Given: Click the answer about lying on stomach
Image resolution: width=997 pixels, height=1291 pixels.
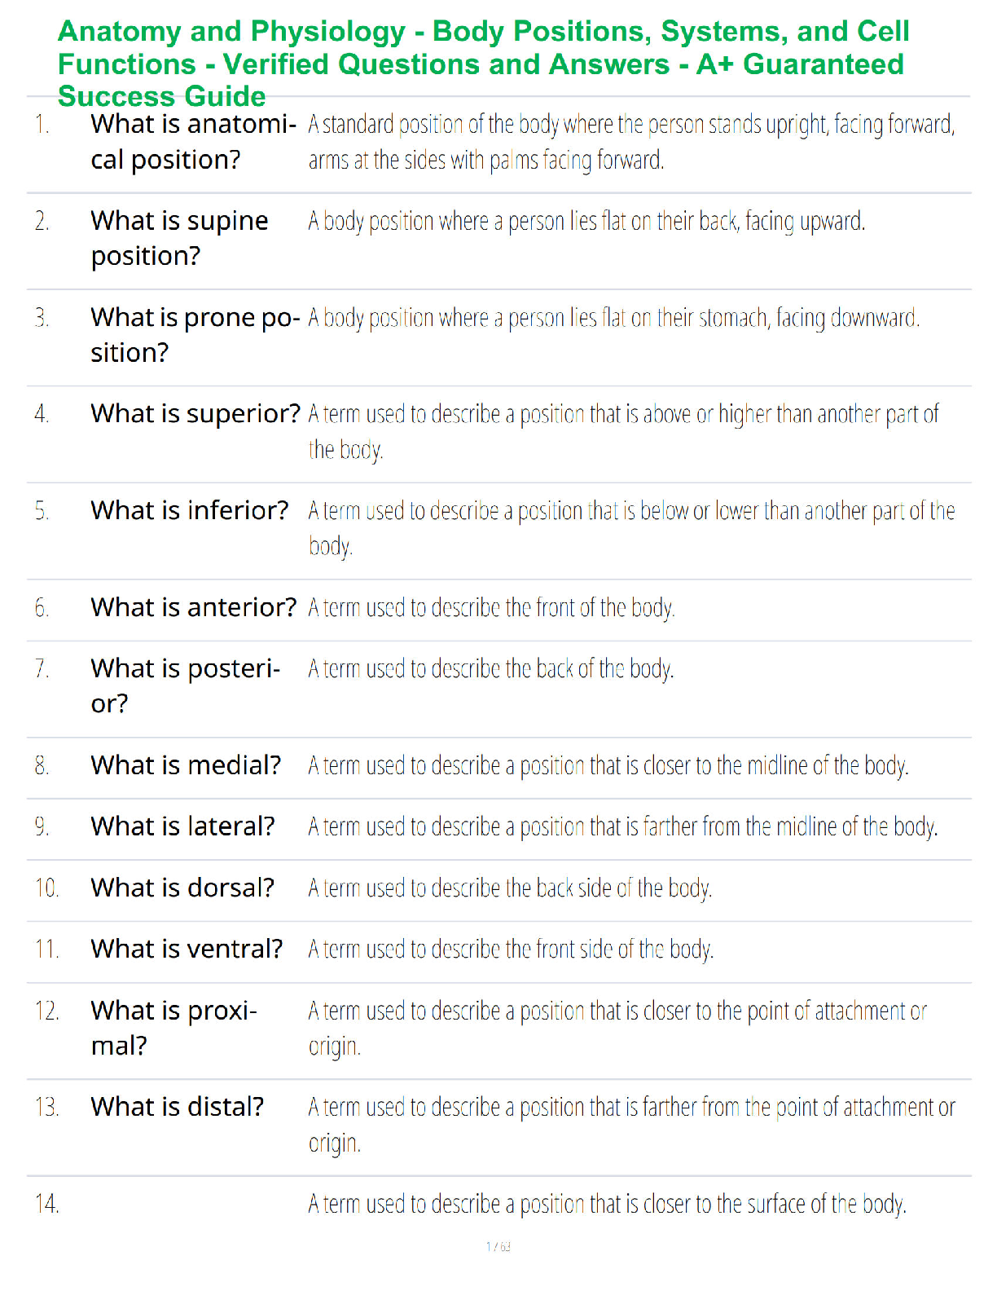Looking at the screenshot, I should [614, 318].
